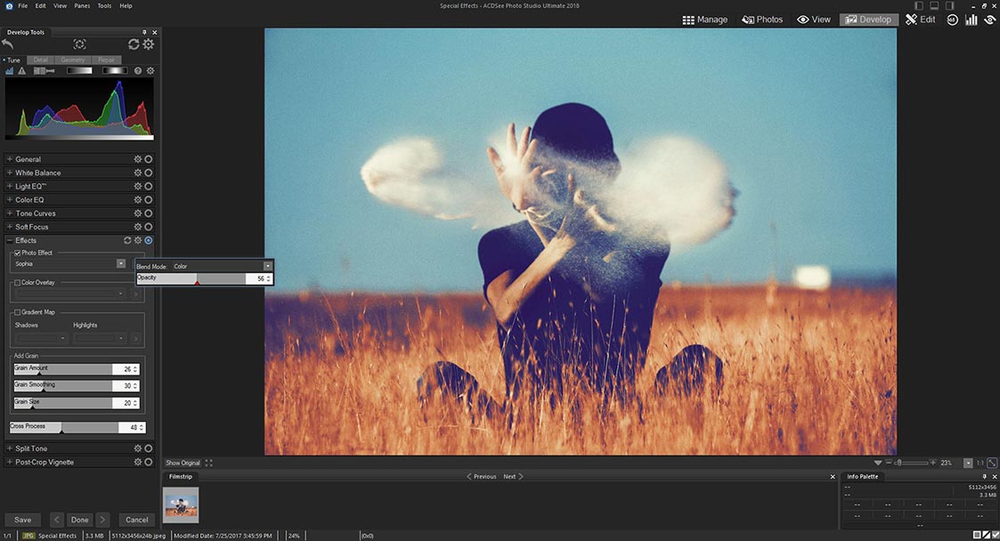Uncheck the Photo Effect checkbox
Screen dimensions: 1000x541
point(17,253)
